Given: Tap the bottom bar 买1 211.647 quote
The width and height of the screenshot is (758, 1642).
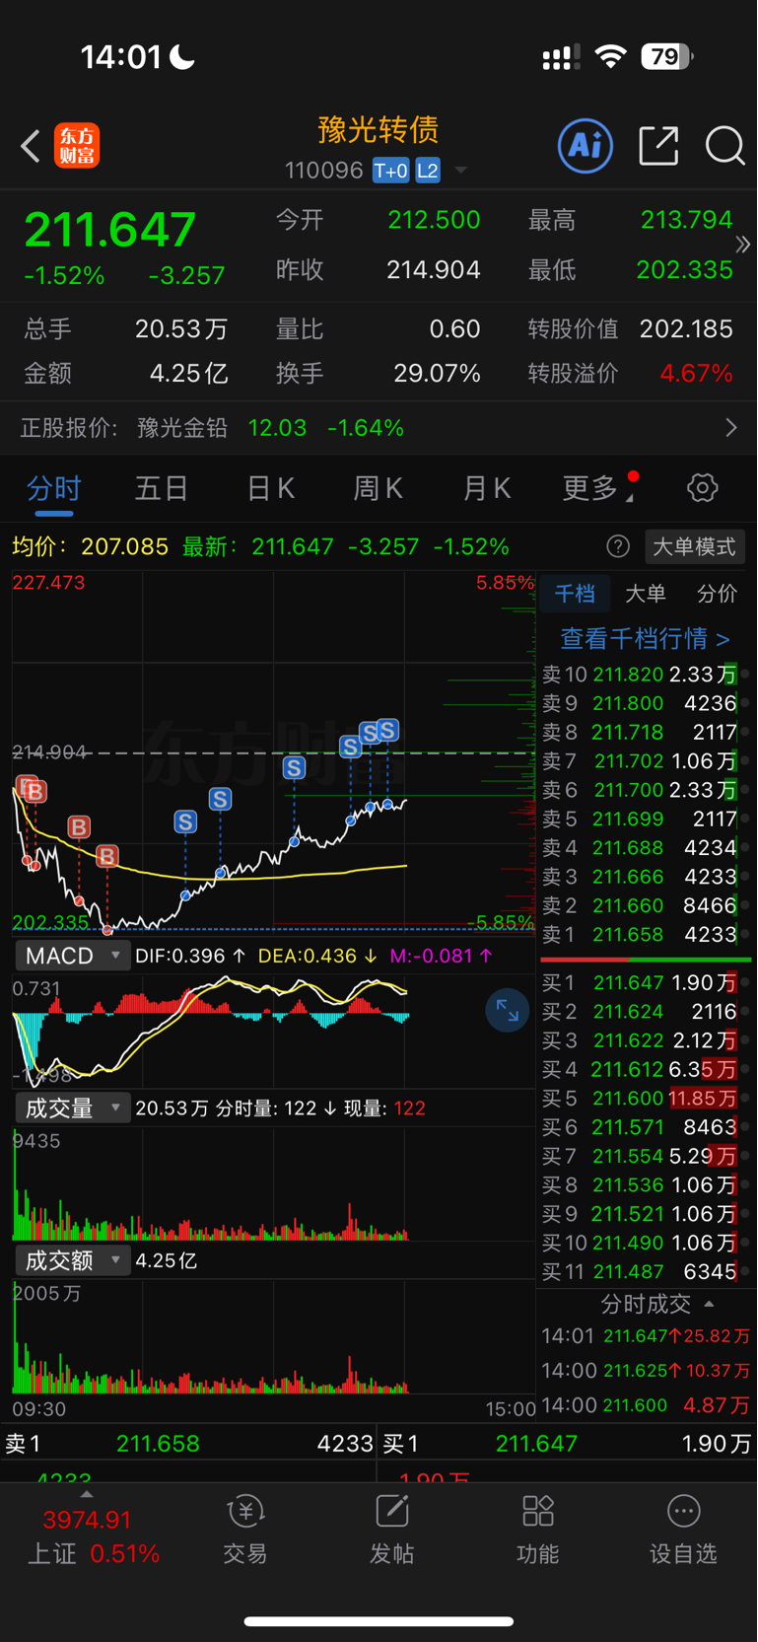Looking at the screenshot, I should pos(568,1444).
